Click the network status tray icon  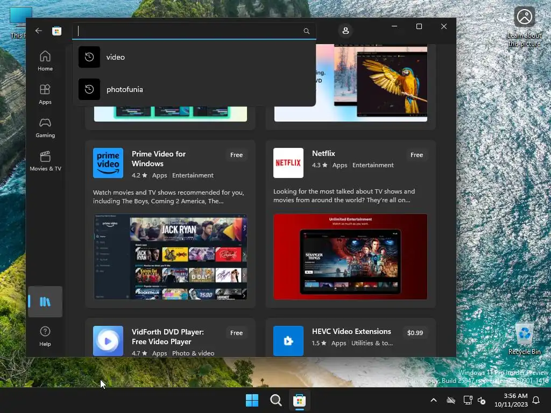point(468,400)
